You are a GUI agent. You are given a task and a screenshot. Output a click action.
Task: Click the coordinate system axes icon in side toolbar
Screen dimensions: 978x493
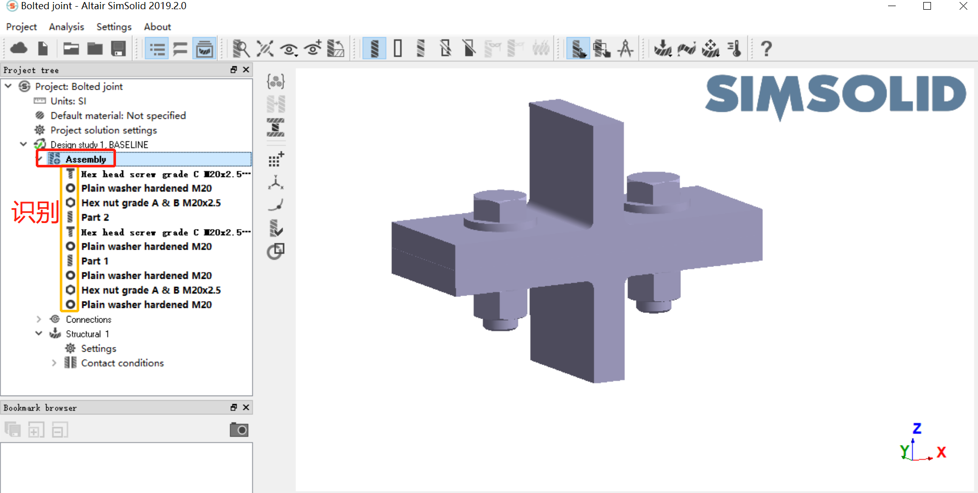point(276,183)
